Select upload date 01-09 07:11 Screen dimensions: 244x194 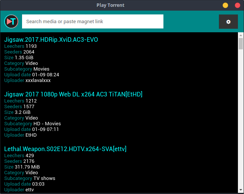pyautogui.click(x=46, y=129)
